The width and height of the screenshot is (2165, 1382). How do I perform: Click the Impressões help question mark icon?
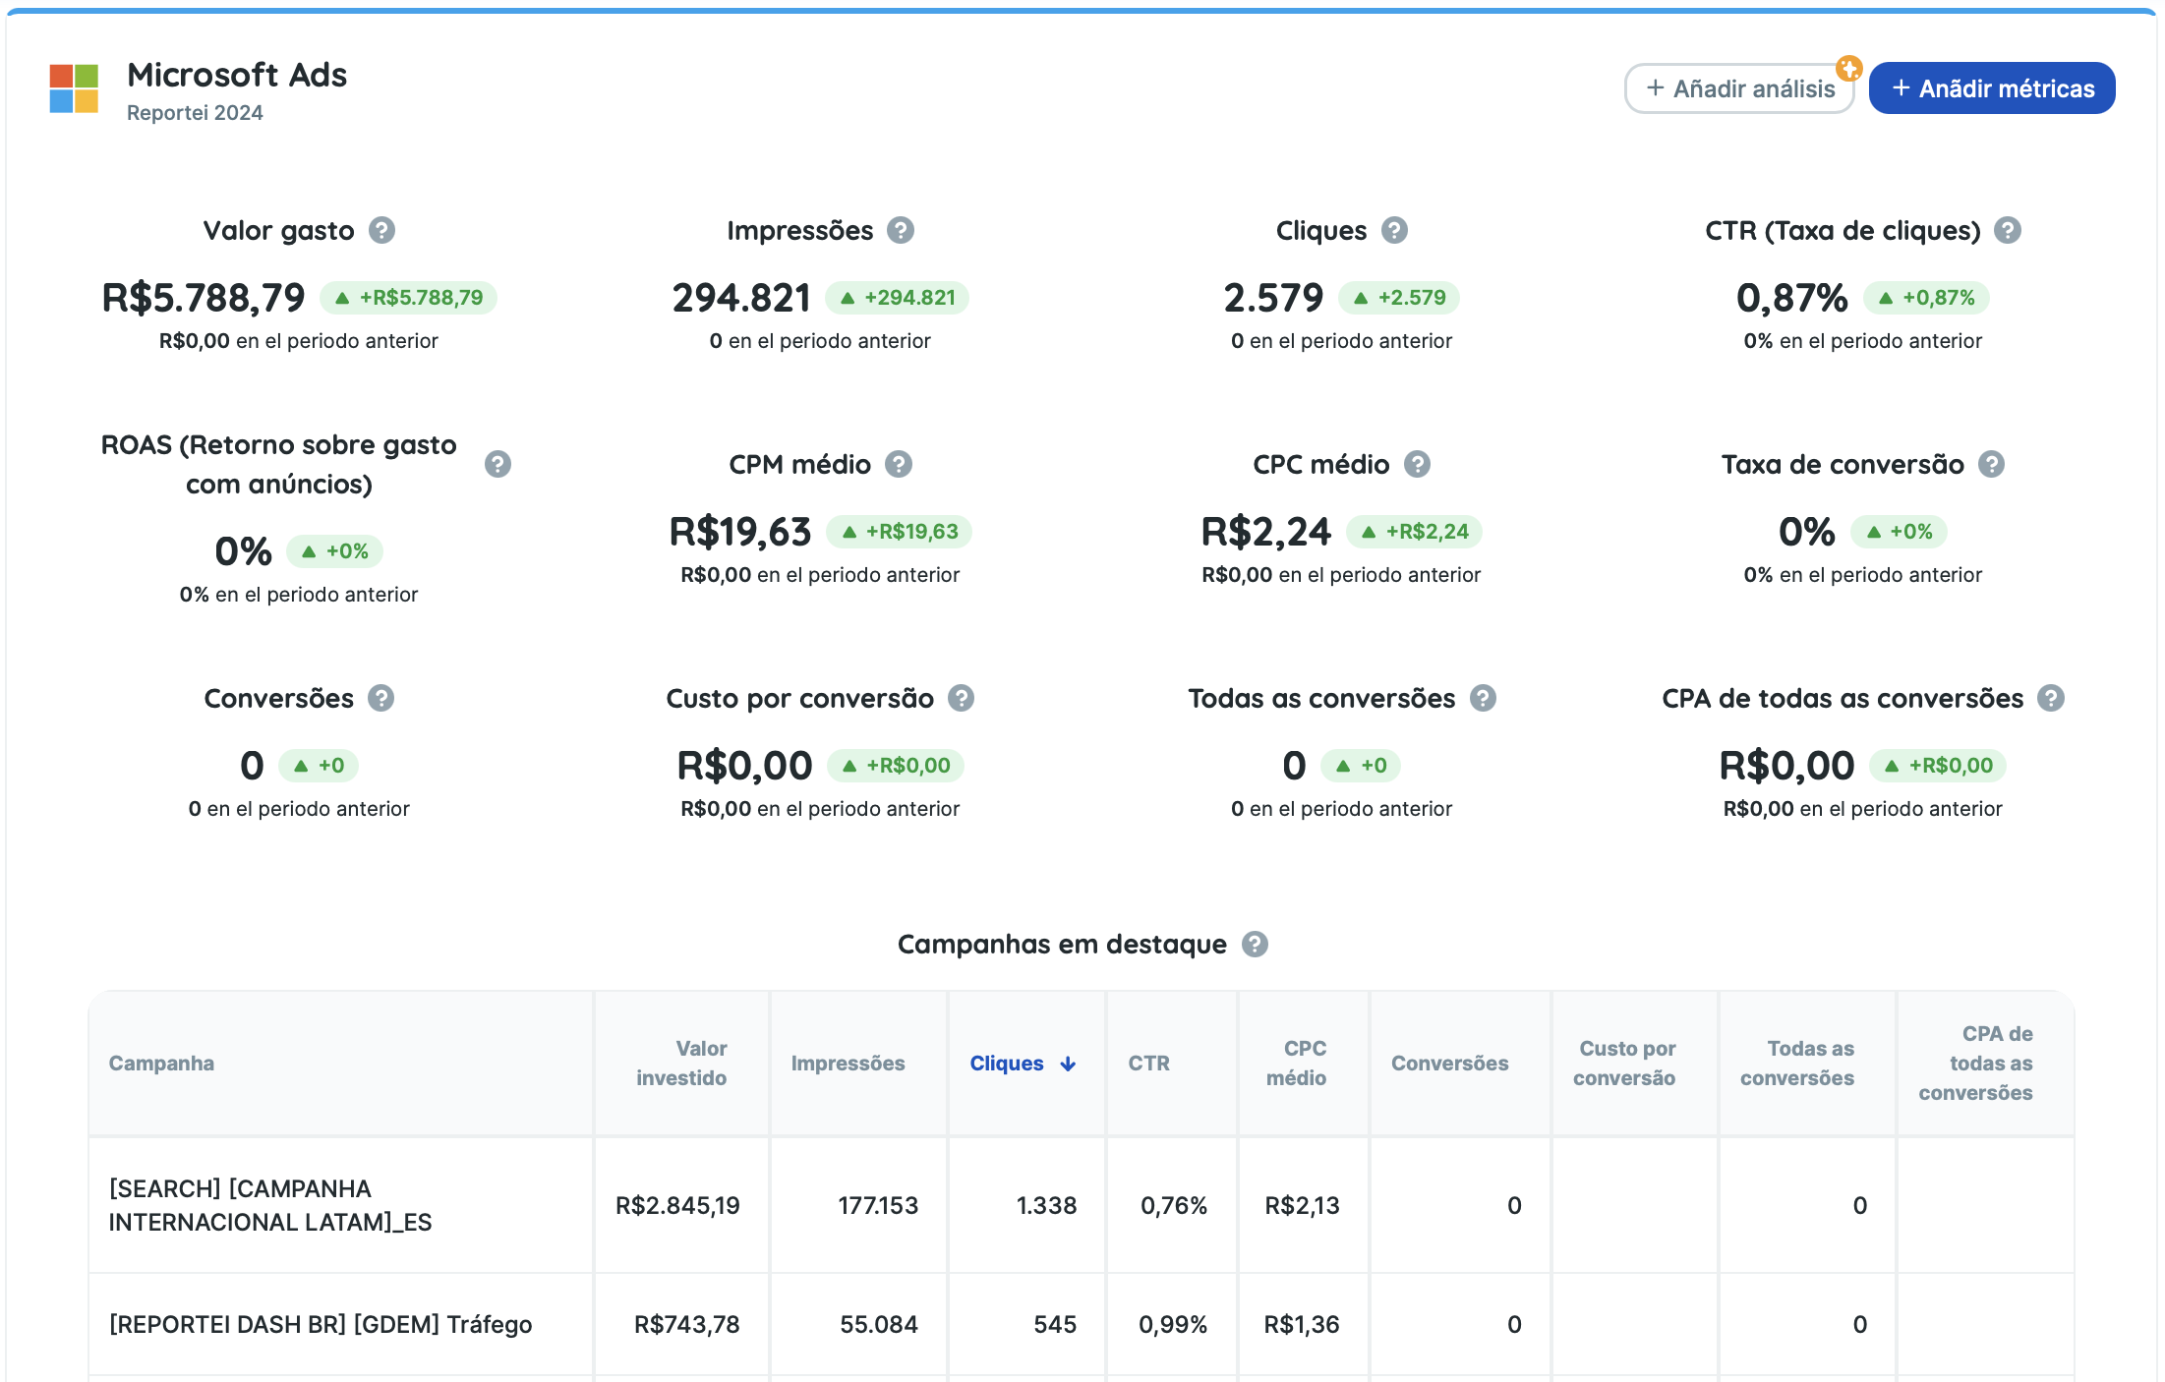pos(900,230)
